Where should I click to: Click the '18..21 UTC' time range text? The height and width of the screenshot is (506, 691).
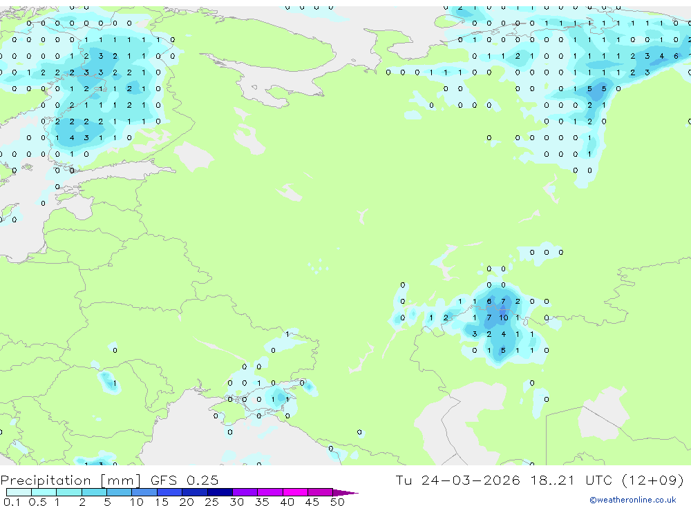tap(571, 480)
